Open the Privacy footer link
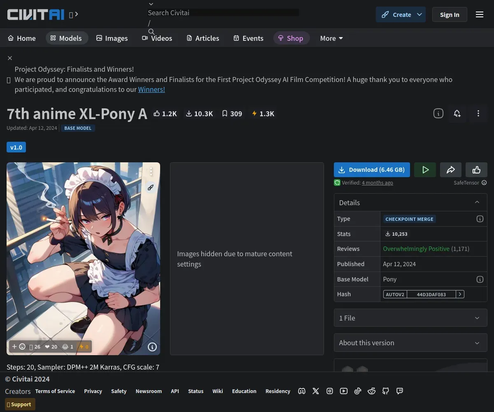This screenshot has height=412, width=494. (x=93, y=391)
